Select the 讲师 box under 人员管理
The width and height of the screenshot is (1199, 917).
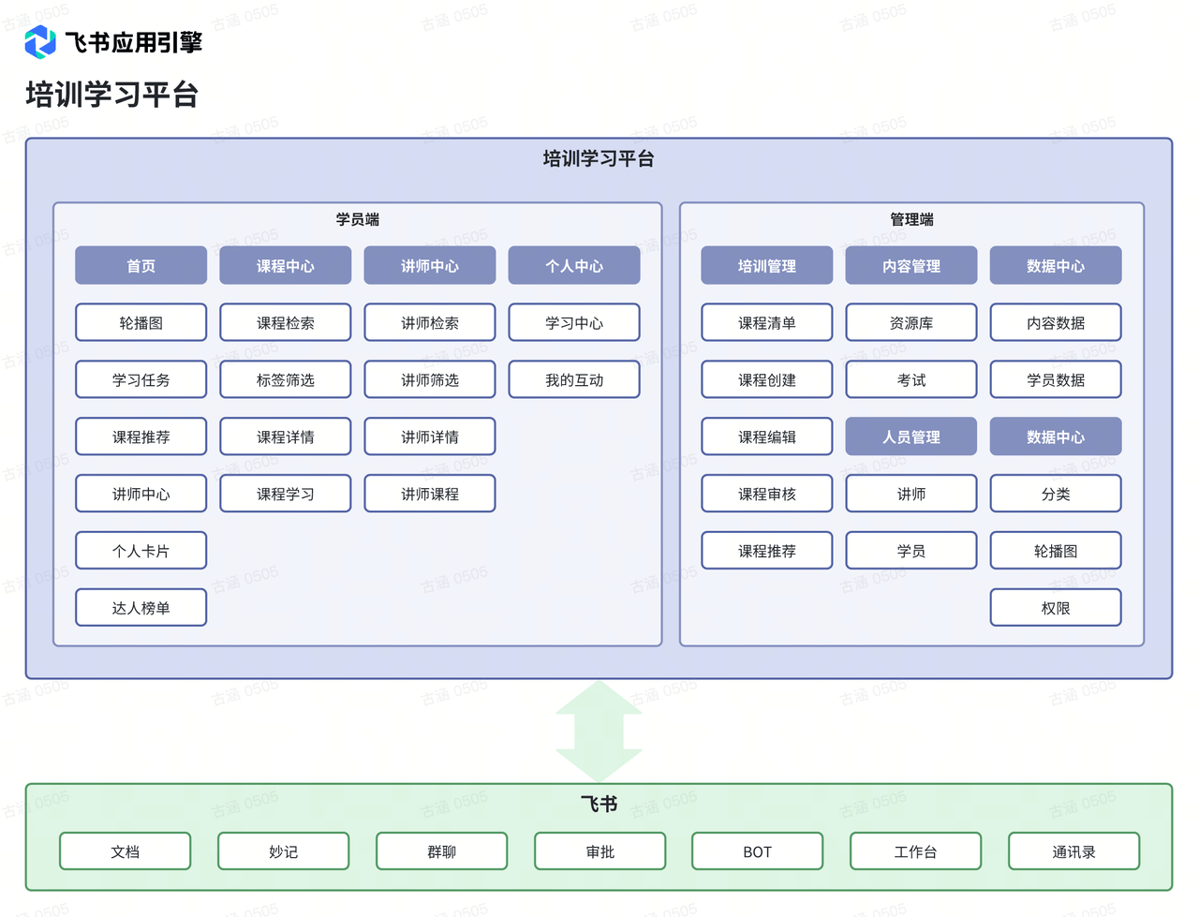click(911, 494)
